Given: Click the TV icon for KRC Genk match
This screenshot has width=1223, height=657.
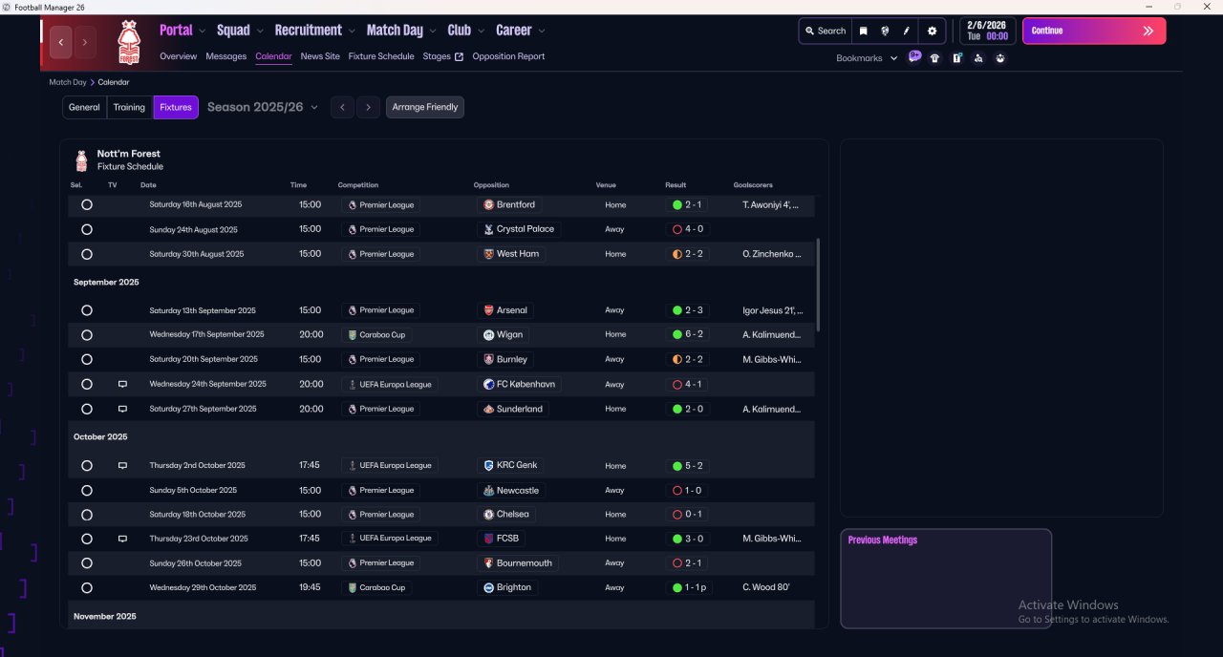Looking at the screenshot, I should (122, 466).
